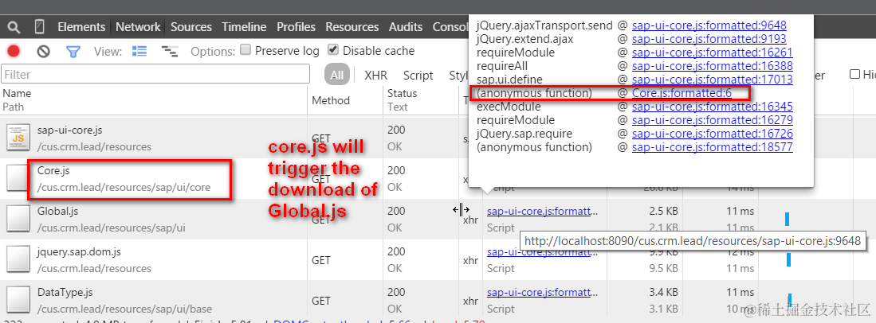Stop recording with the red record button
The height and width of the screenshot is (323, 876).
pyautogui.click(x=14, y=52)
